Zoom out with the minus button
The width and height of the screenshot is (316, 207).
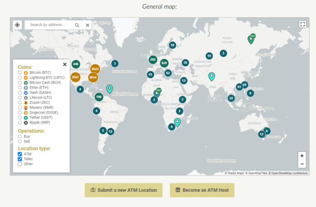302,164
